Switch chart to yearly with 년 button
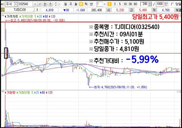 tap(91, 4)
